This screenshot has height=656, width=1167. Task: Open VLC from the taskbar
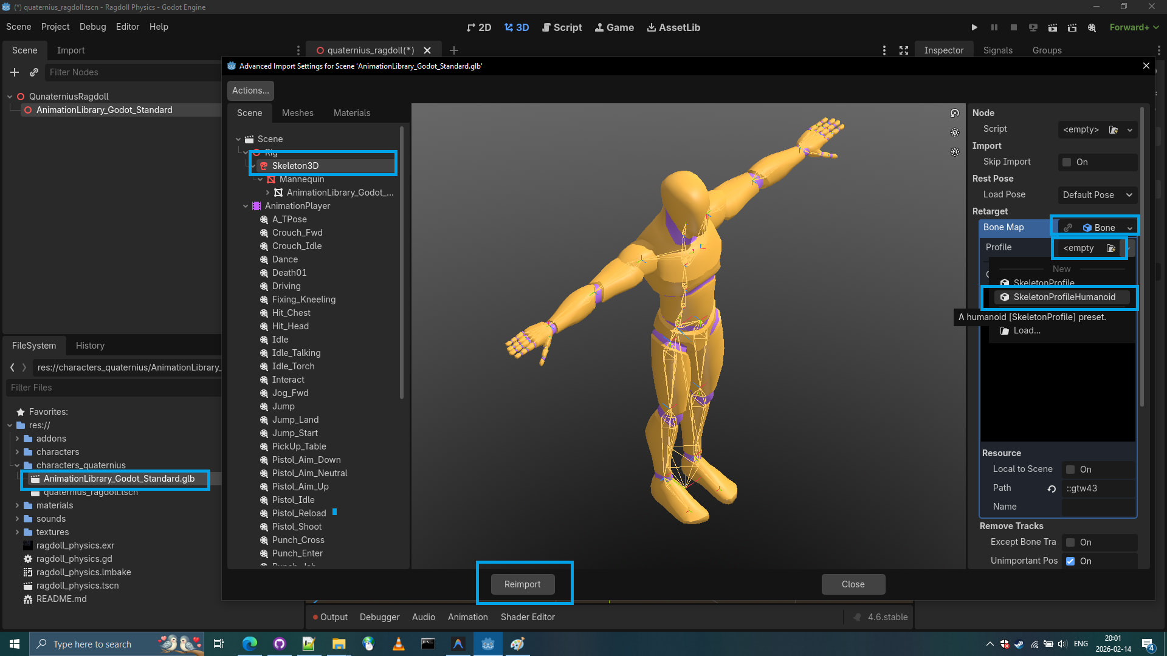[x=398, y=644]
